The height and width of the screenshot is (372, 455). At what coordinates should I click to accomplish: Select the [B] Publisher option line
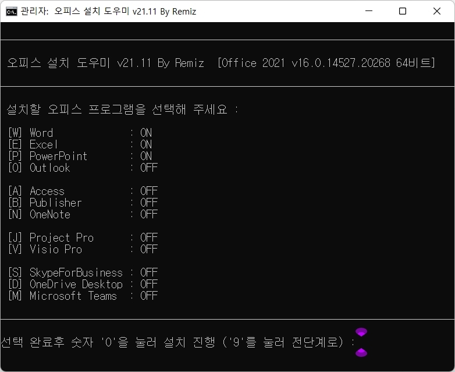(x=83, y=203)
